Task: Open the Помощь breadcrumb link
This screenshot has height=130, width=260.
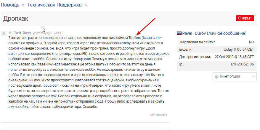Action: point(10,5)
